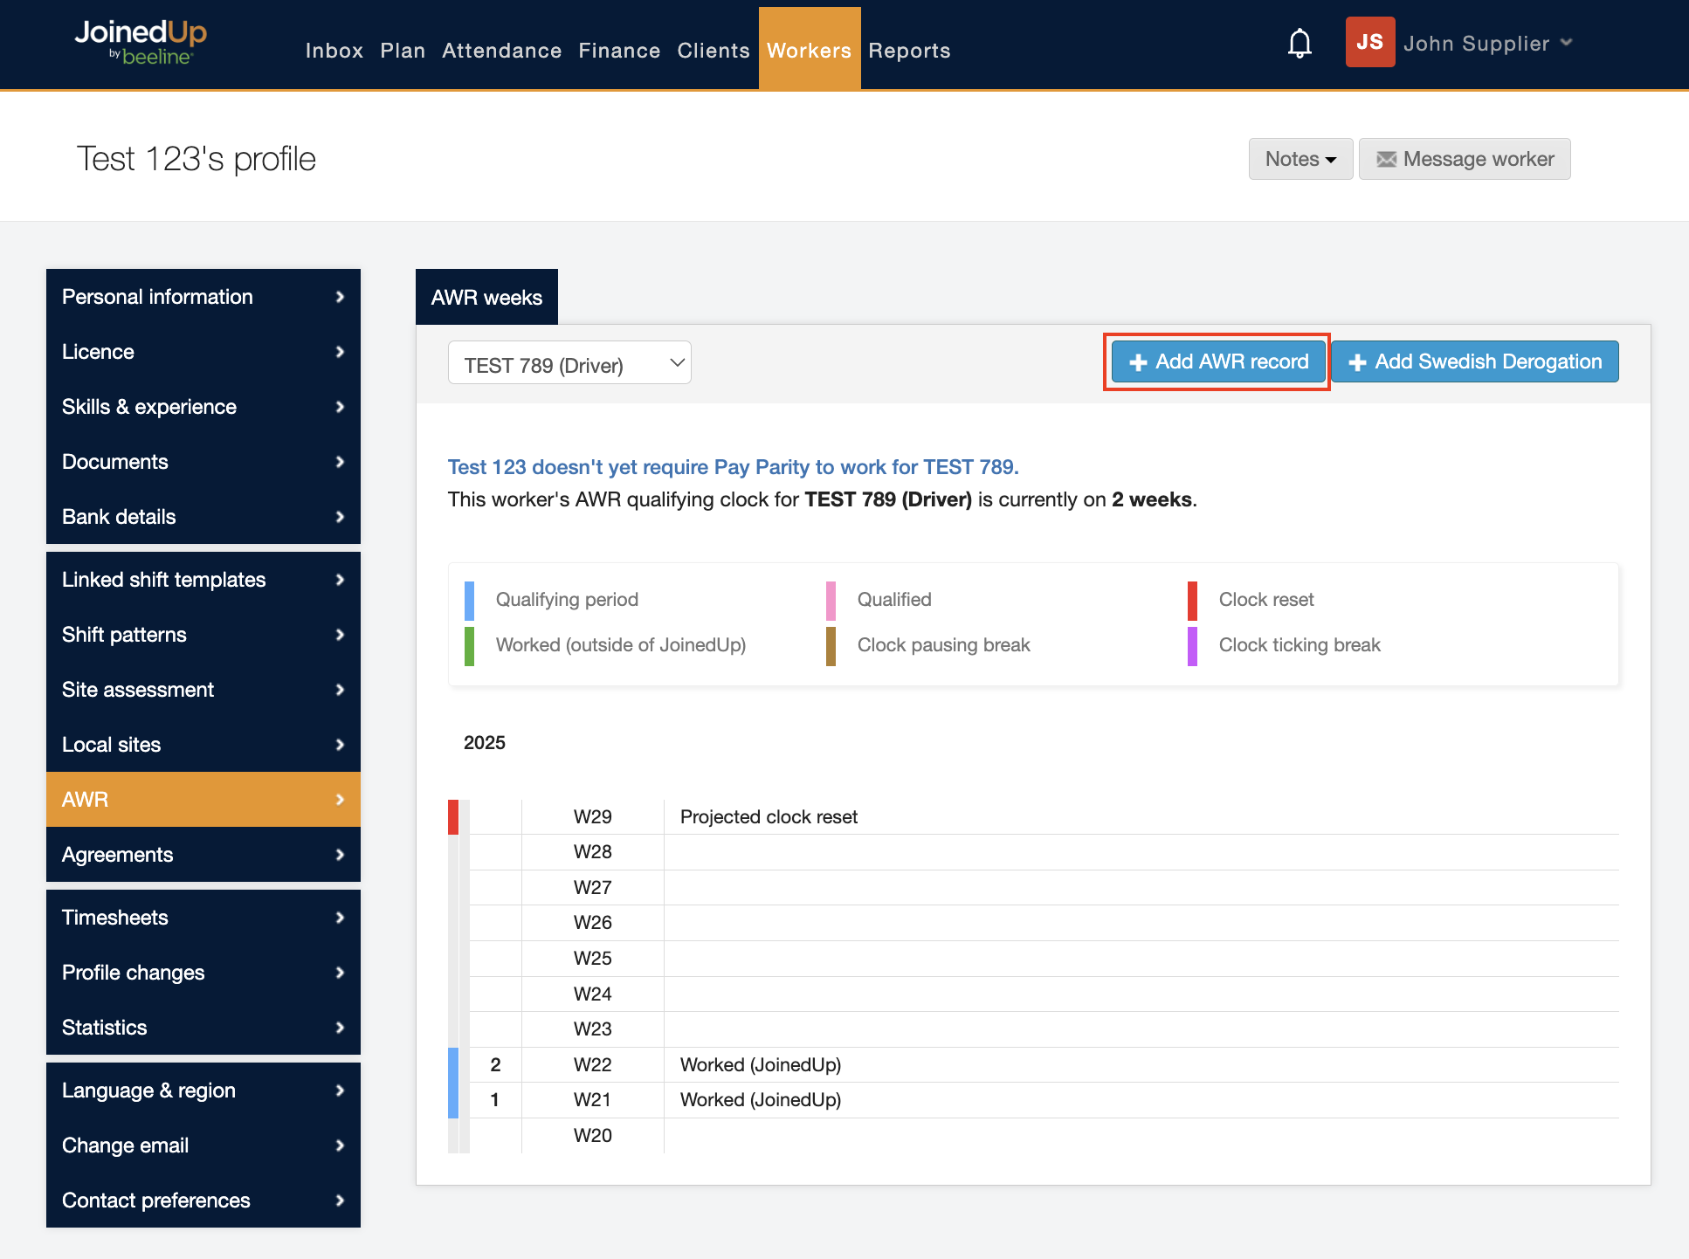Select the AWR weeks tab
The image size is (1689, 1259).
point(486,298)
